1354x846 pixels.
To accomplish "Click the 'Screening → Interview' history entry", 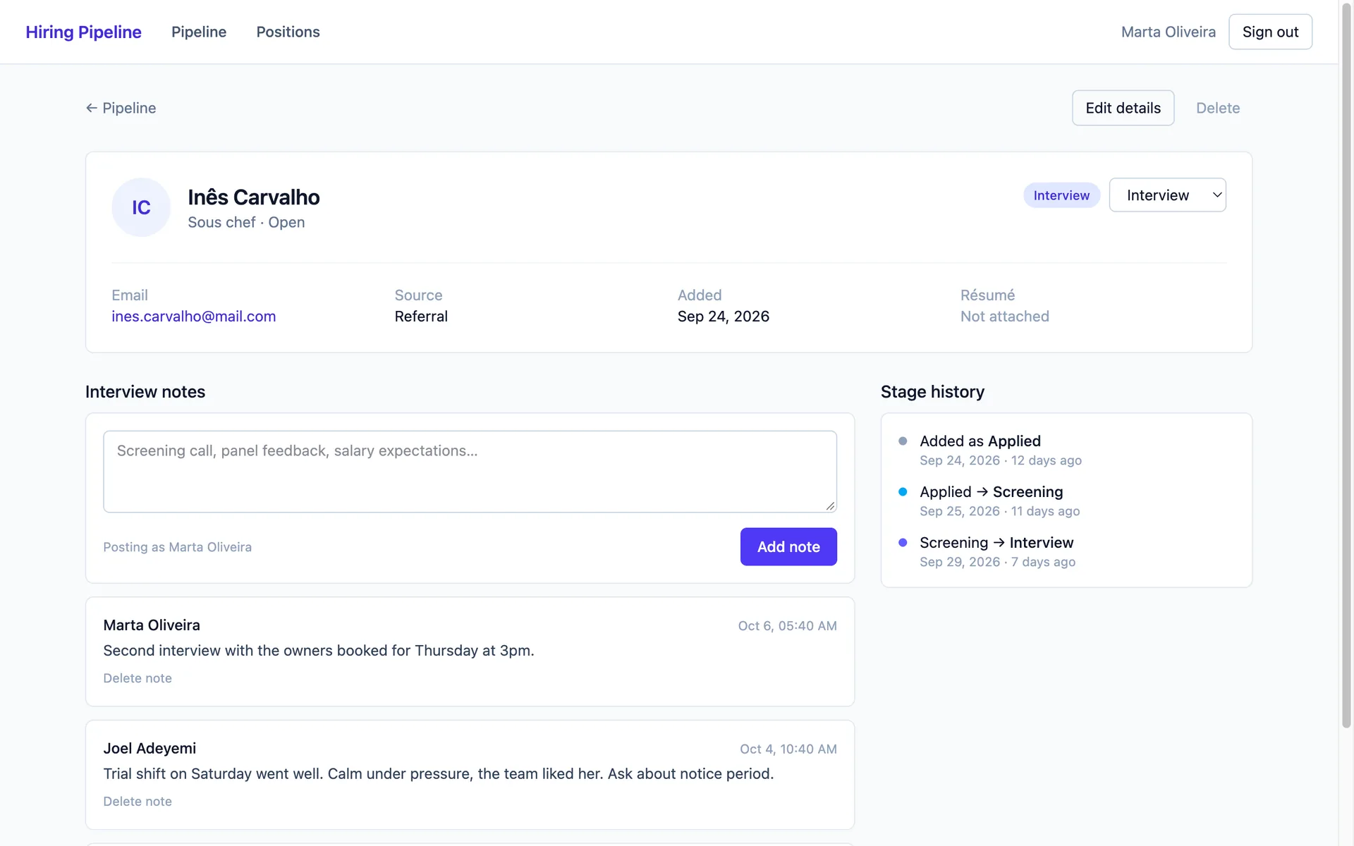I will tap(996, 543).
